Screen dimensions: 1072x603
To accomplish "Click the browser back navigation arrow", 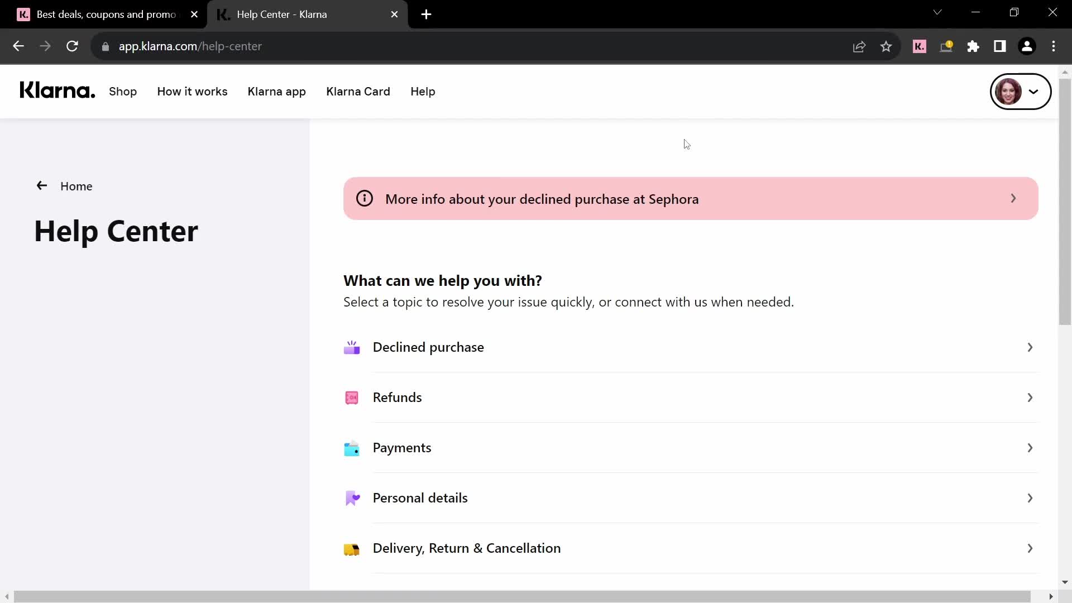I will pos(18,46).
